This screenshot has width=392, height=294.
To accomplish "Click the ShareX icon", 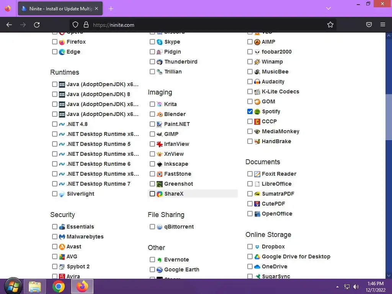I will pos(160,194).
